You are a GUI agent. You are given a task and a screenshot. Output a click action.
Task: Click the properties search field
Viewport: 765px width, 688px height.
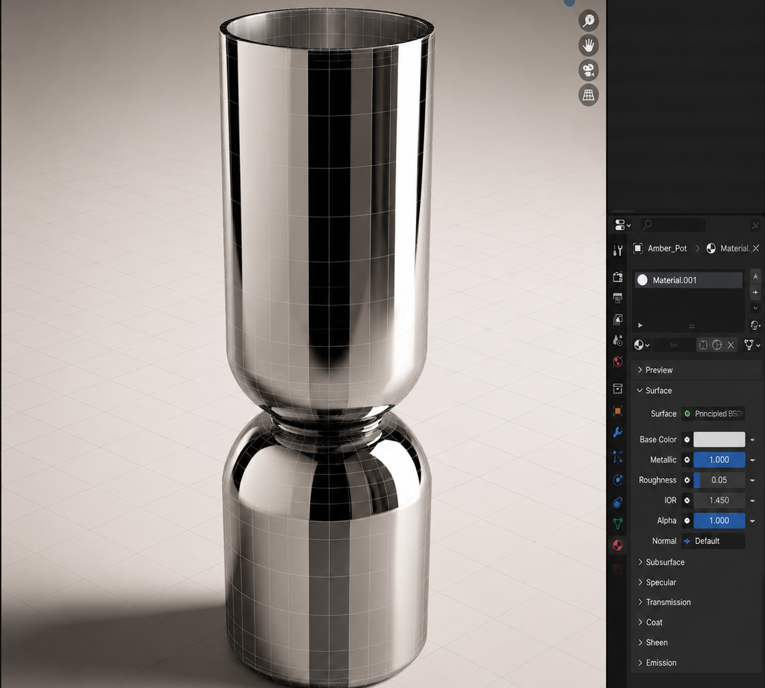tap(672, 225)
